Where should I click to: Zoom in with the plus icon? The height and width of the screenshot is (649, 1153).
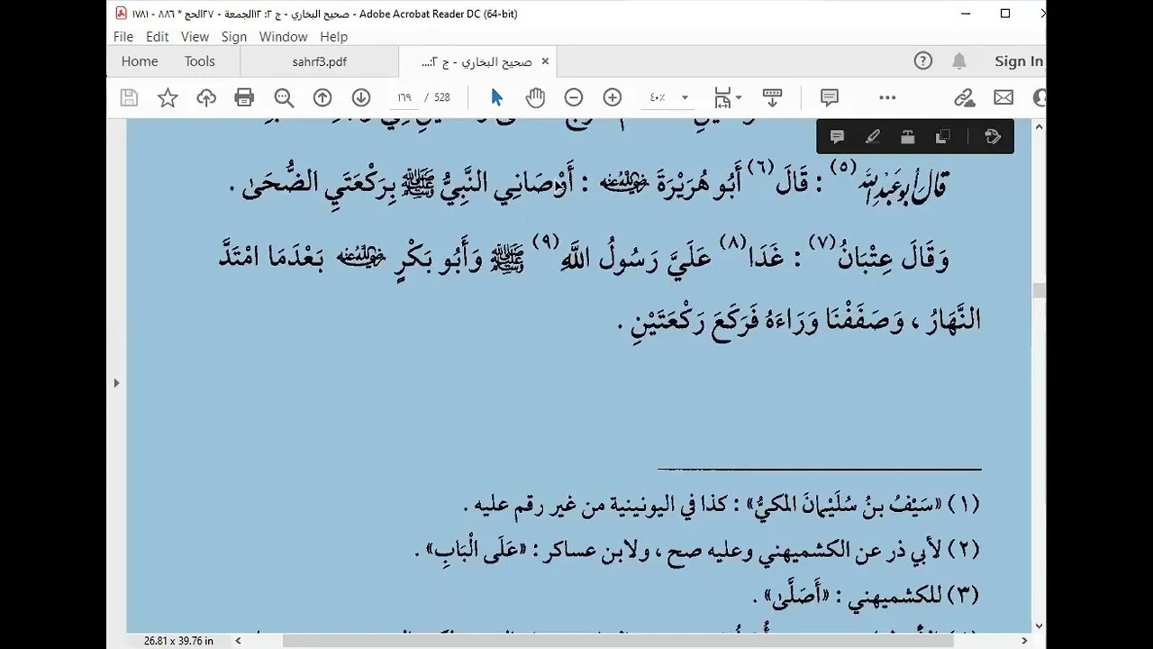613,97
